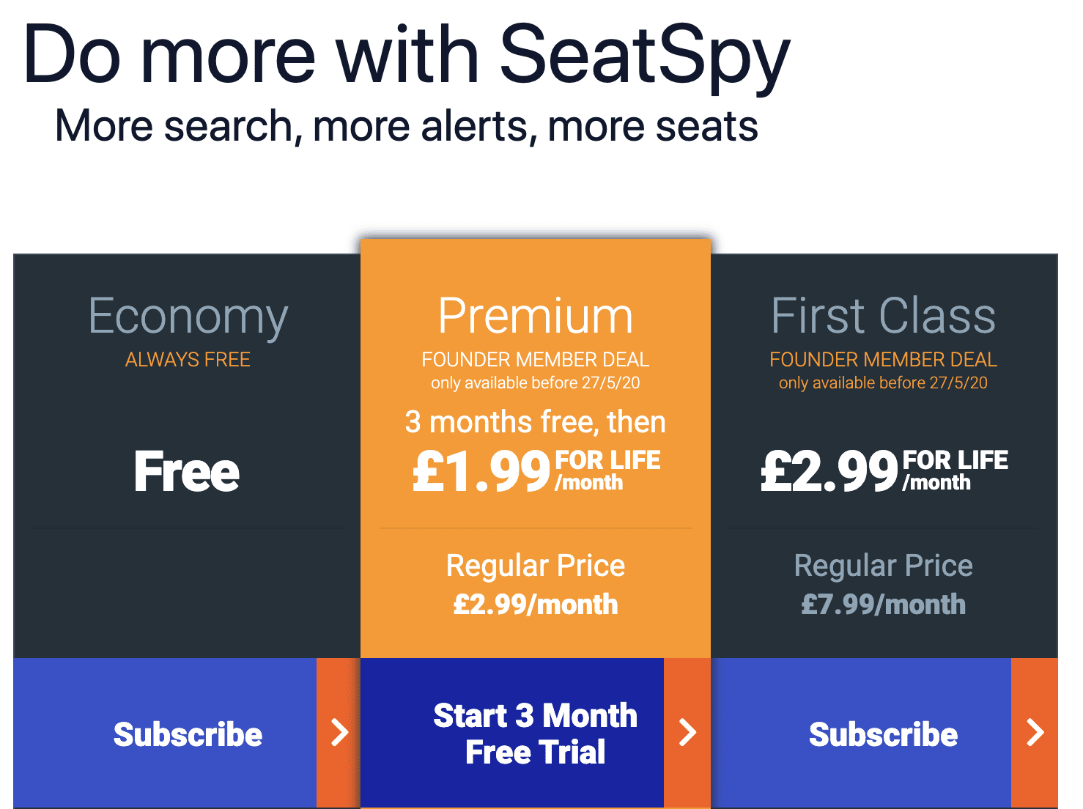Click the '3 months free, then' text
Image resolution: width=1083 pixels, height=809 pixels.
(536, 422)
